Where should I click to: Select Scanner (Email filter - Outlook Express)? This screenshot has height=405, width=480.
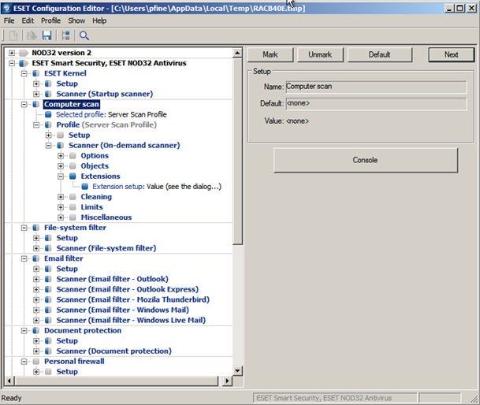coord(128,289)
